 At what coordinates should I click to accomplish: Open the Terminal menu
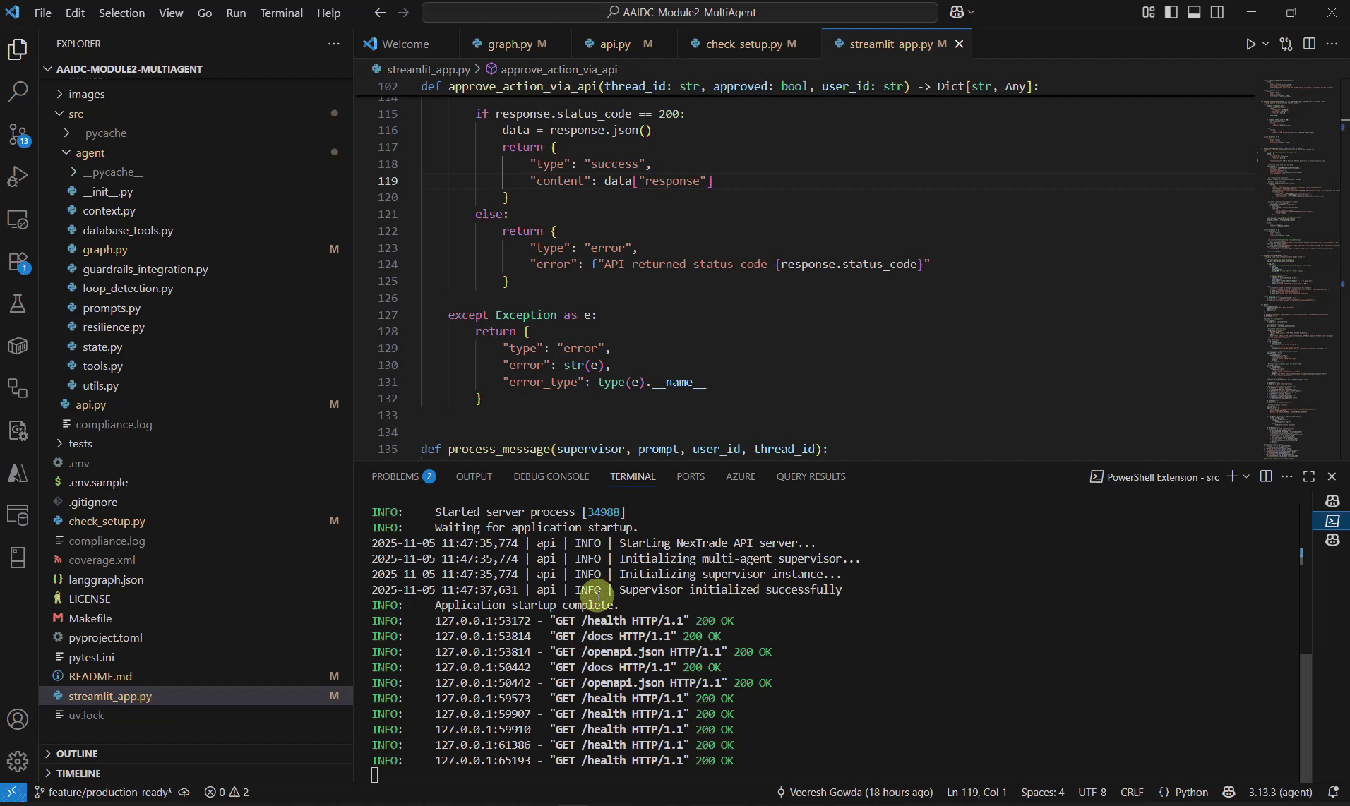tap(281, 13)
